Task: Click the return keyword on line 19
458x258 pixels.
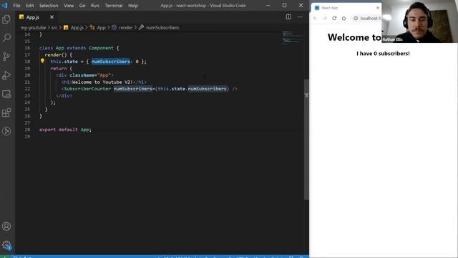Action: [59, 69]
